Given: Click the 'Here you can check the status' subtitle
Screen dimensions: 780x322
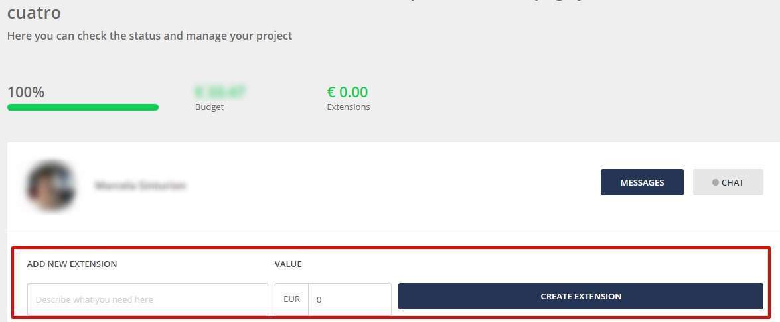Looking at the screenshot, I should click(149, 36).
